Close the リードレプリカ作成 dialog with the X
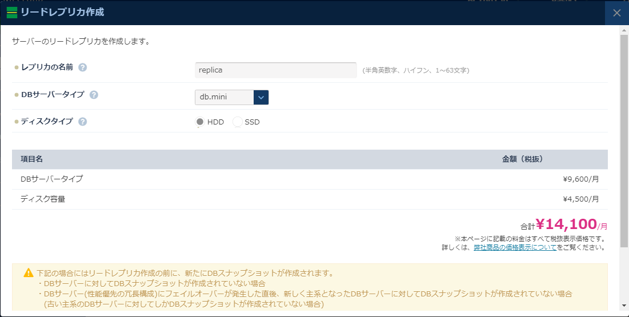 tap(616, 13)
